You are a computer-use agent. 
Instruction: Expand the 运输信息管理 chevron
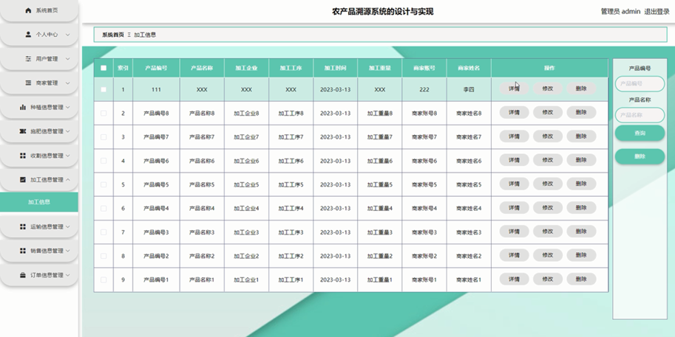point(67,226)
